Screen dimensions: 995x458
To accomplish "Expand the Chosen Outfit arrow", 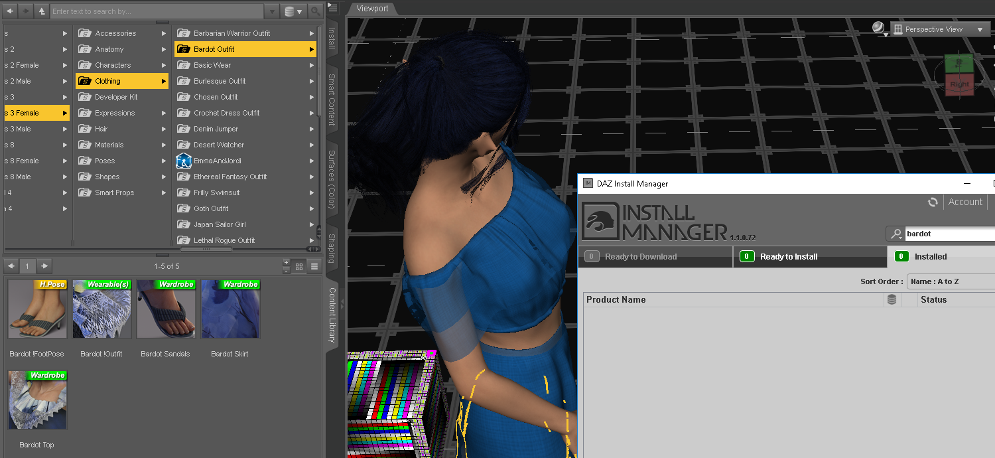I will pyautogui.click(x=311, y=97).
